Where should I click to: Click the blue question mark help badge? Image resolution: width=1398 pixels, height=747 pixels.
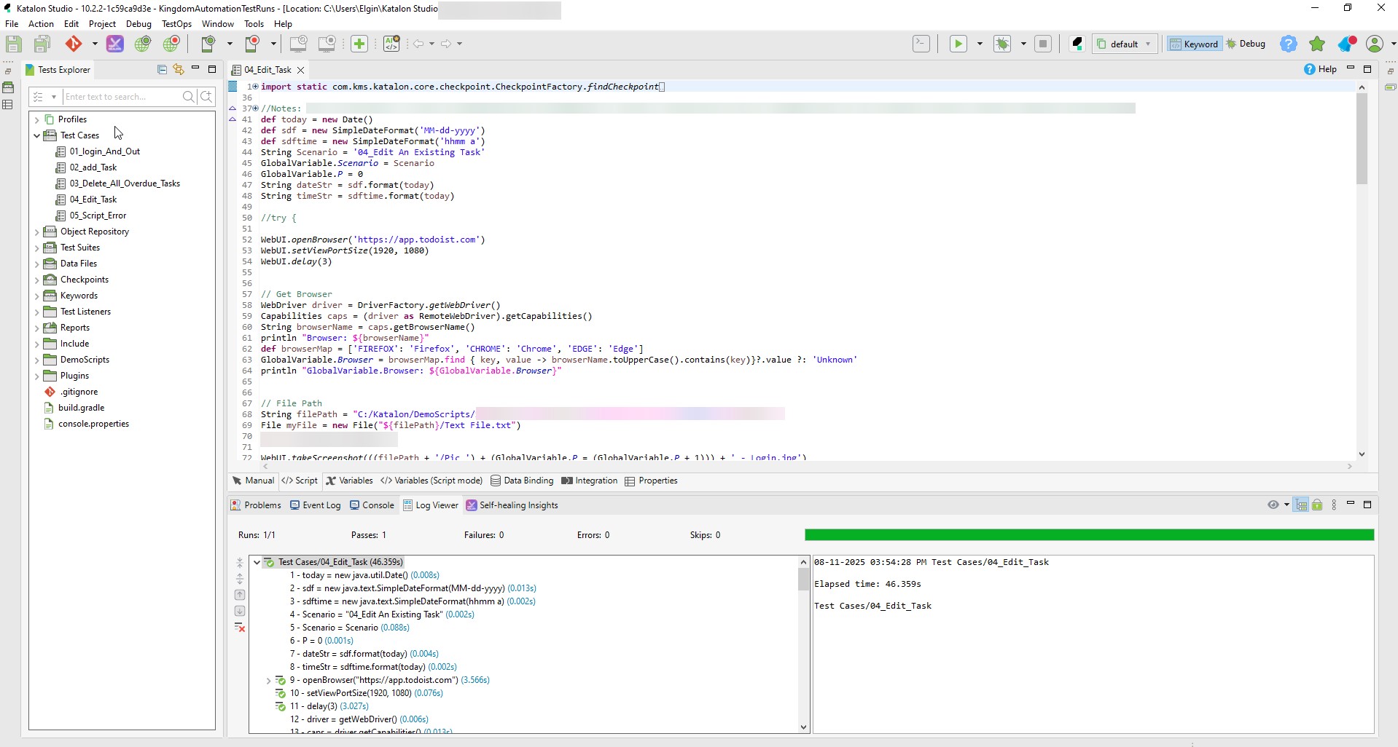pos(1289,44)
